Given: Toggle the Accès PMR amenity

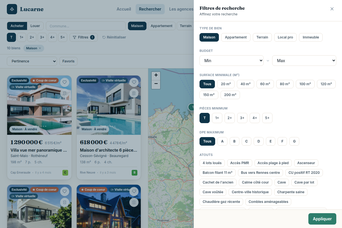Looking at the screenshot, I should [x=239, y=163].
